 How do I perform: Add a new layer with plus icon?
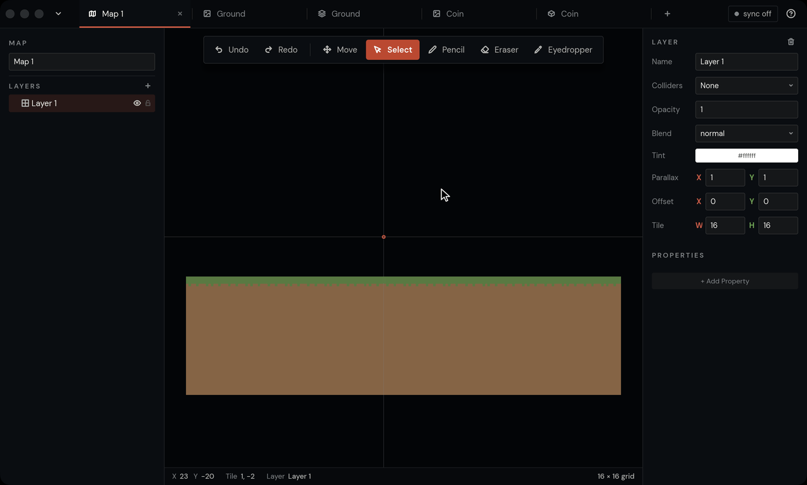pyautogui.click(x=148, y=86)
